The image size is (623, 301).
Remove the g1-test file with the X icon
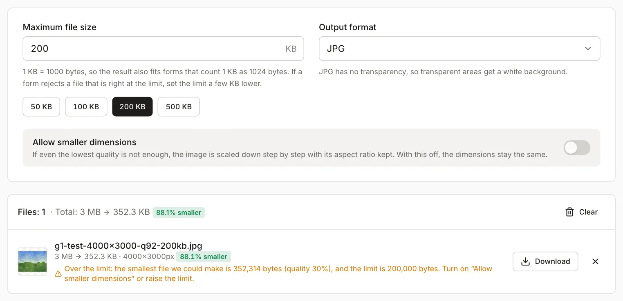tap(595, 261)
